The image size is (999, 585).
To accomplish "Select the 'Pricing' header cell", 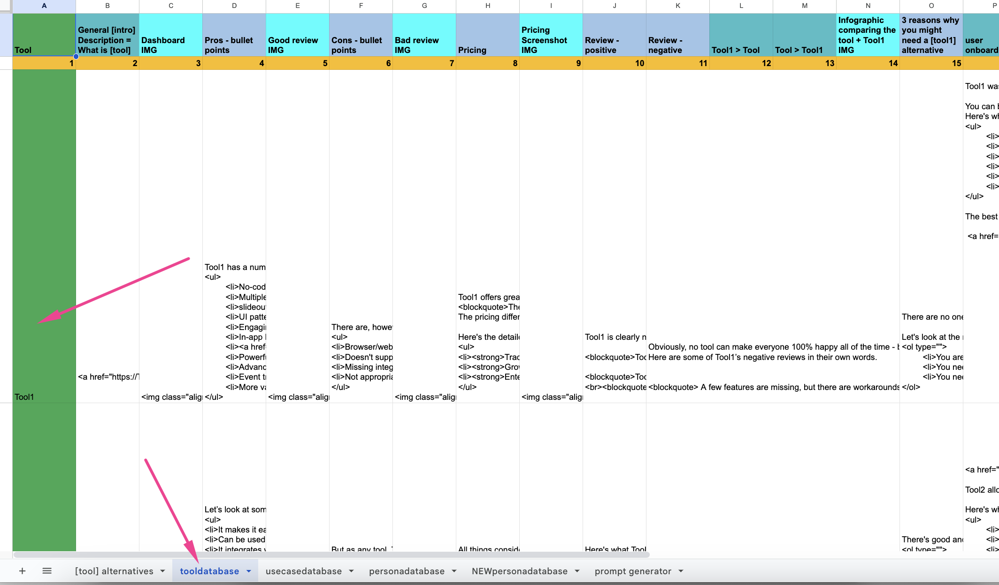I will point(488,35).
